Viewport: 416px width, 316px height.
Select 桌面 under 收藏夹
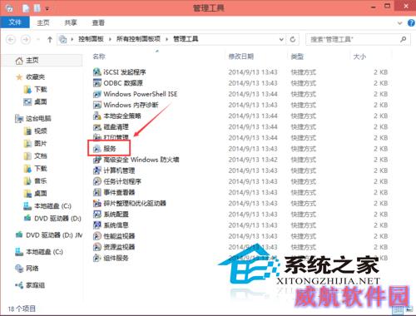coord(41,101)
